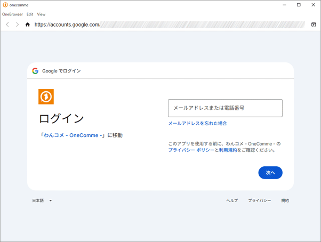Open the Edit menu
Image resolution: width=321 pixels, height=242 pixels.
[30, 14]
